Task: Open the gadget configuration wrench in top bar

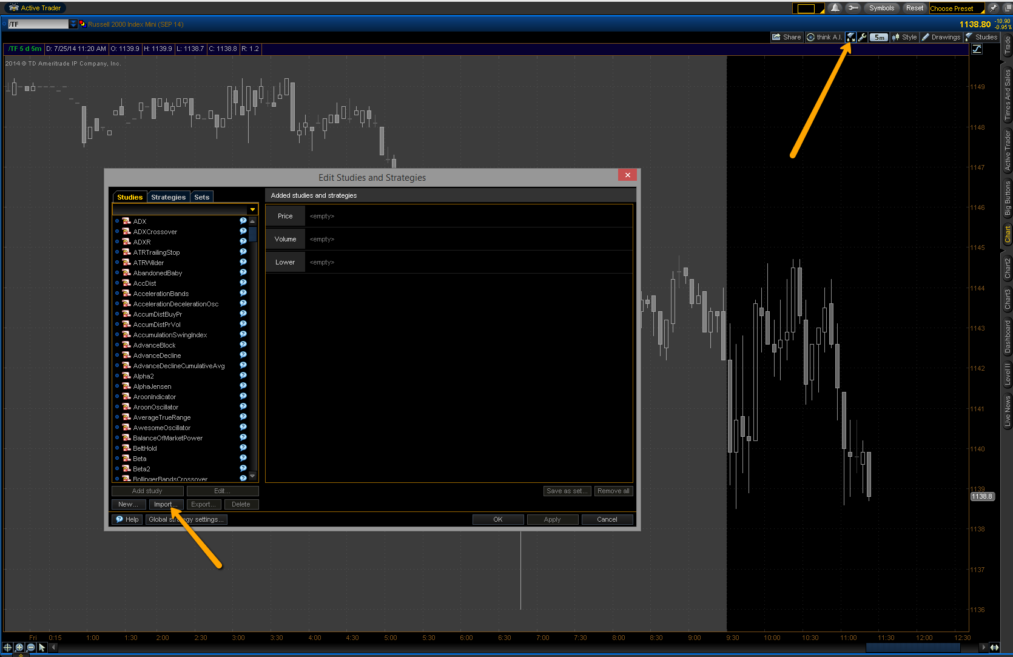Action: point(853,8)
